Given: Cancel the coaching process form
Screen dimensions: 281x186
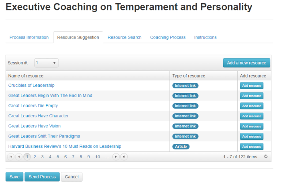Looking at the screenshot, I should tap(72, 177).
